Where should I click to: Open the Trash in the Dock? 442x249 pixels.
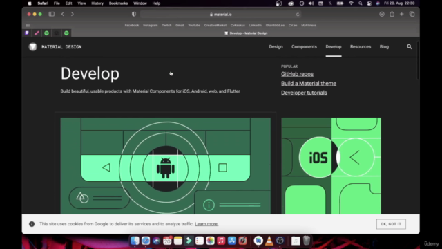point(307,241)
